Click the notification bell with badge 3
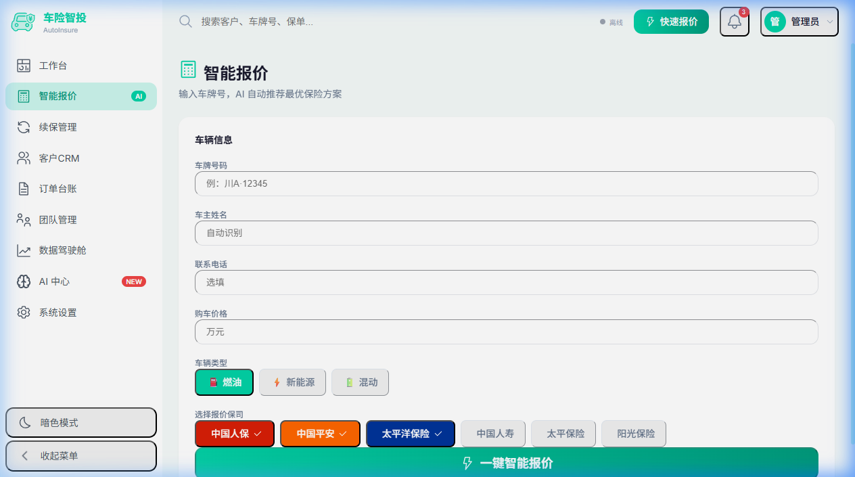This screenshot has width=855, height=477. coord(734,21)
